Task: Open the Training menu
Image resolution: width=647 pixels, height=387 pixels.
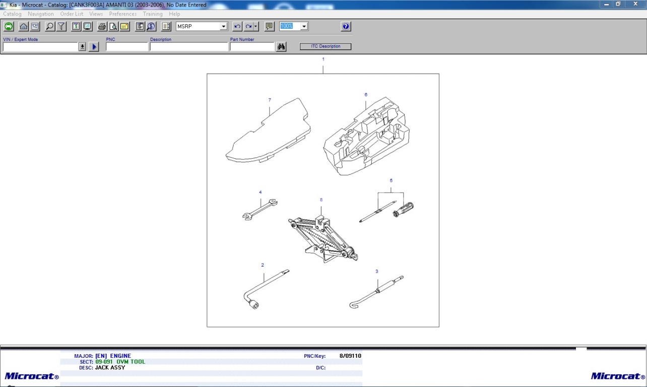Action: 153,14
